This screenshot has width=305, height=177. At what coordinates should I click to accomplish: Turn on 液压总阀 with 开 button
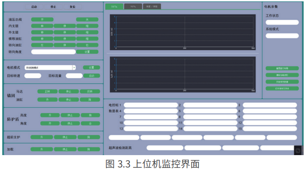coord(42,20)
